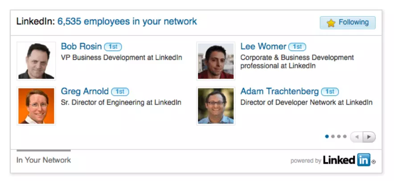
Task: Go to previous page with left arrow
Action: click(357, 137)
